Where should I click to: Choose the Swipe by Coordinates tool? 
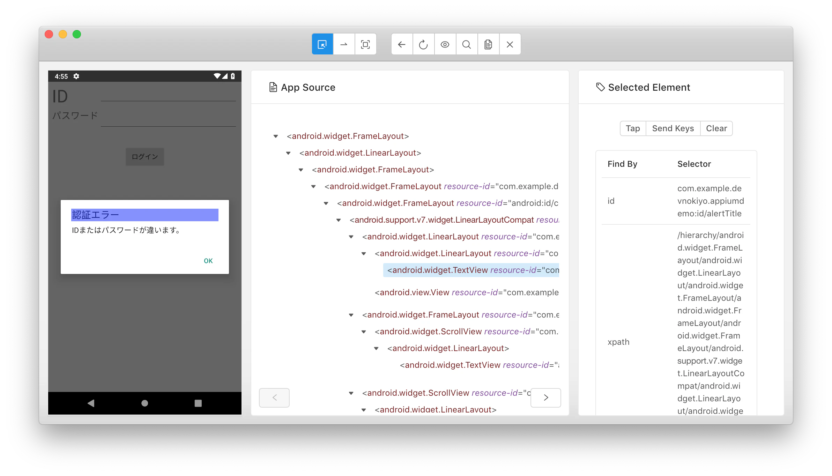point(344,44)
